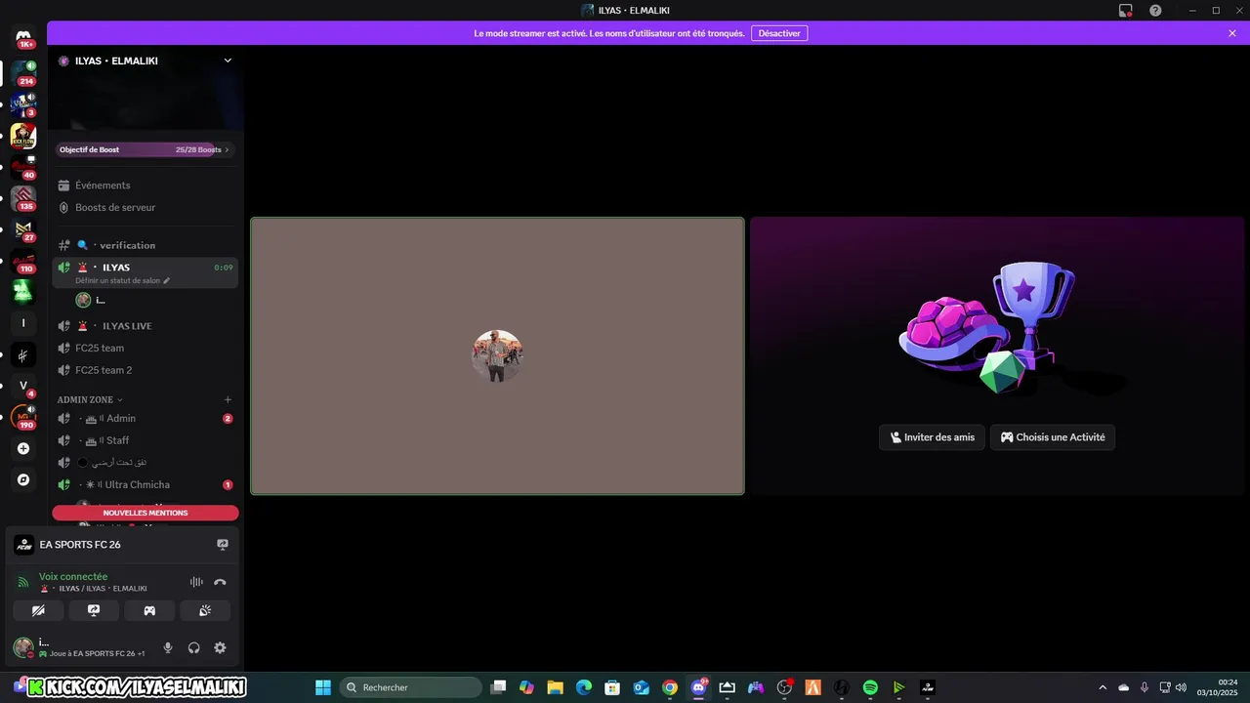Open the Discover servers compass icon
1250x703 pixels.
(23, 479)
